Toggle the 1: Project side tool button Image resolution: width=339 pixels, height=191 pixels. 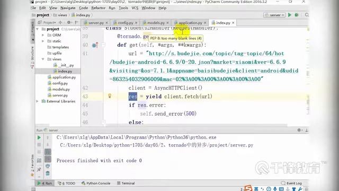[32, 31]
